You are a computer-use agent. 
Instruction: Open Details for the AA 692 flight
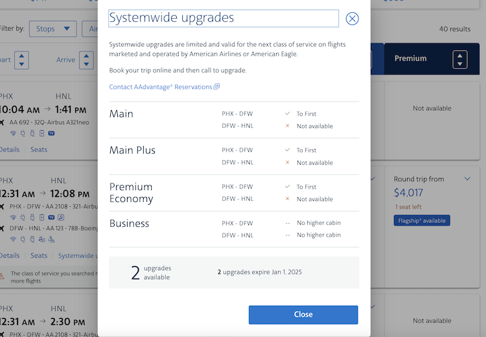[9, 150]
